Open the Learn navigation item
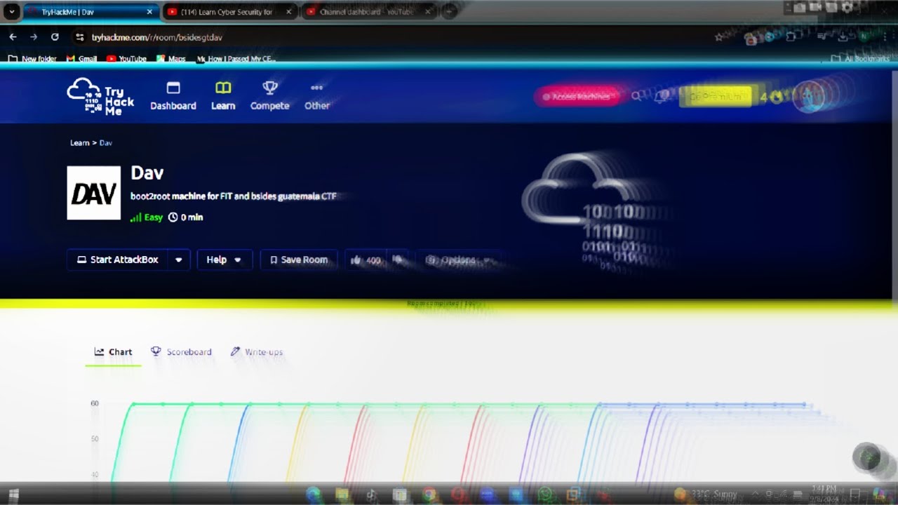Screen dimensions: 898x505 pos(223,97)
